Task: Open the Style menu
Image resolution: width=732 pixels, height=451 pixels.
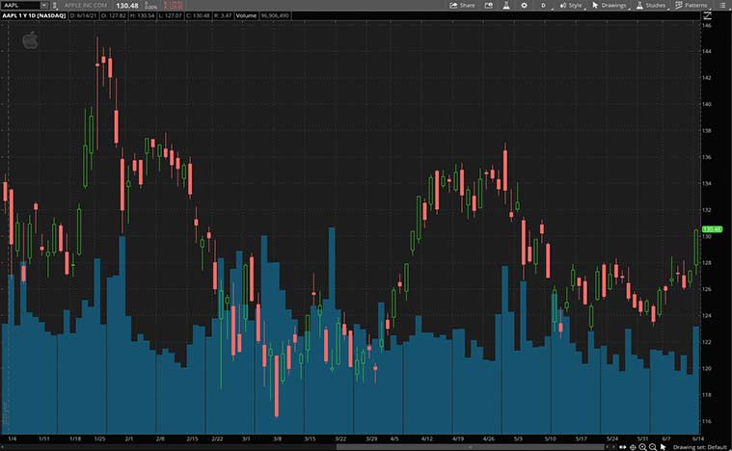Action: (x=571, y=5)
